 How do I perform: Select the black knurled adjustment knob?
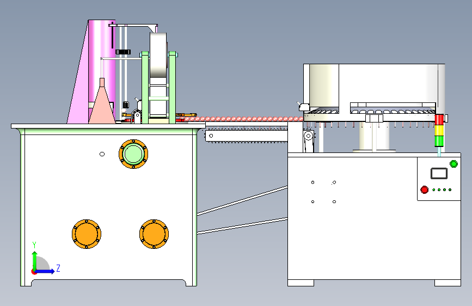tap(123, 52)
